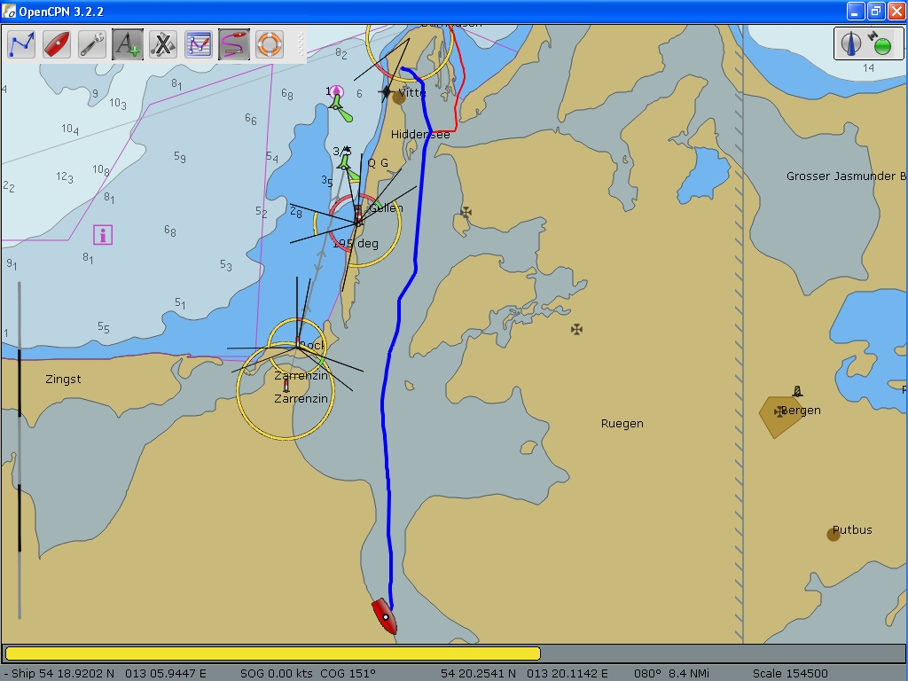The height and width of the screenshot is (681, 908).
Task: Minimize the OpenCPN window
Action: click(x=856, y=11)
